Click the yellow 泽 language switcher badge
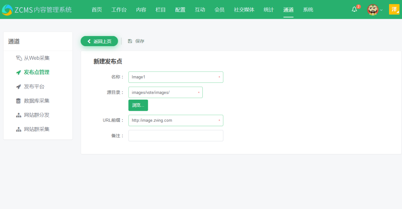This screenshot has height=209, width=402. 394,9
